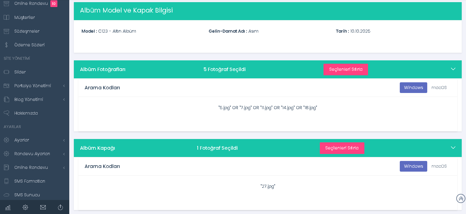Image resolution: width=466 pixels, height=214 pixels.
Task: Click the power logout icon
Action: pyautogui.click(x=60, y=207)
